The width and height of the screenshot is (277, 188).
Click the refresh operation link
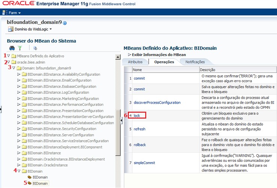(139, 129)
